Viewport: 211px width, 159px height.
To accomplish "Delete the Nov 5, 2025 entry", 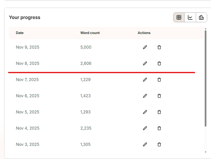I will [x=159, y=112].
